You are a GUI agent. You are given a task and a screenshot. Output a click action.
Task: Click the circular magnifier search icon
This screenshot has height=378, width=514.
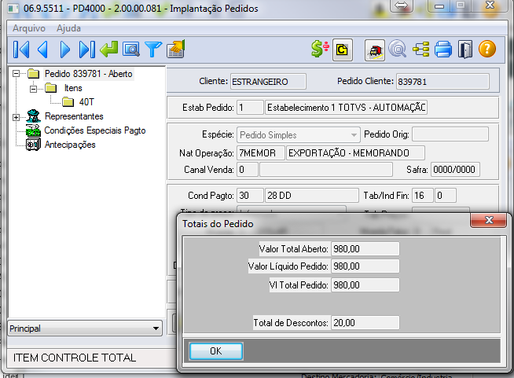coord(398,50)
